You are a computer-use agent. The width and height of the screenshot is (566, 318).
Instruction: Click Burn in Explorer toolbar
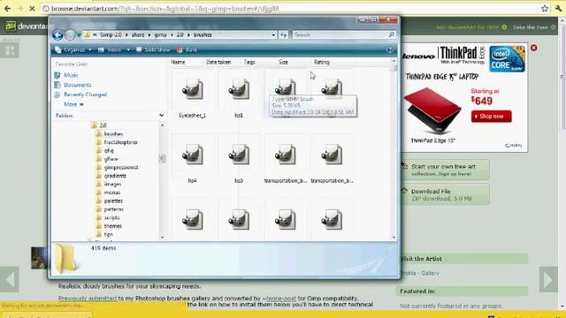[x=187, y=49]
